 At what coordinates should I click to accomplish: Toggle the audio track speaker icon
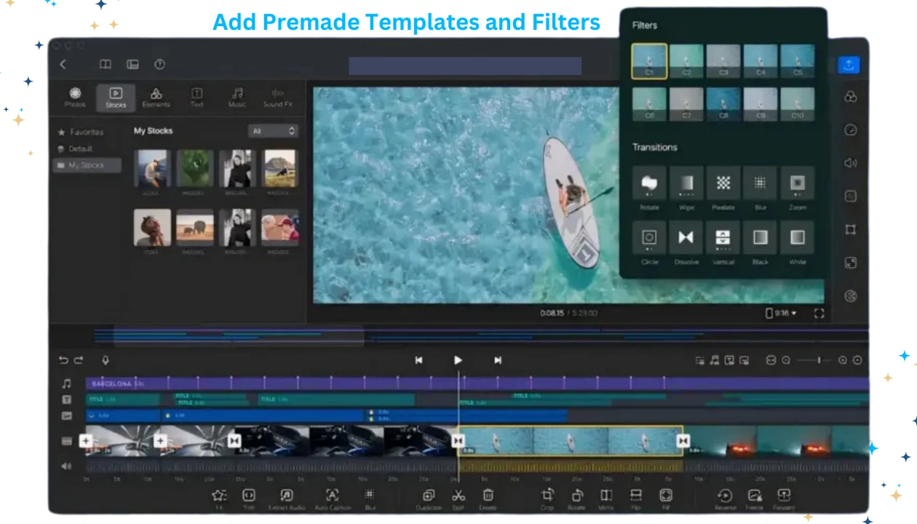click(67, 467)
